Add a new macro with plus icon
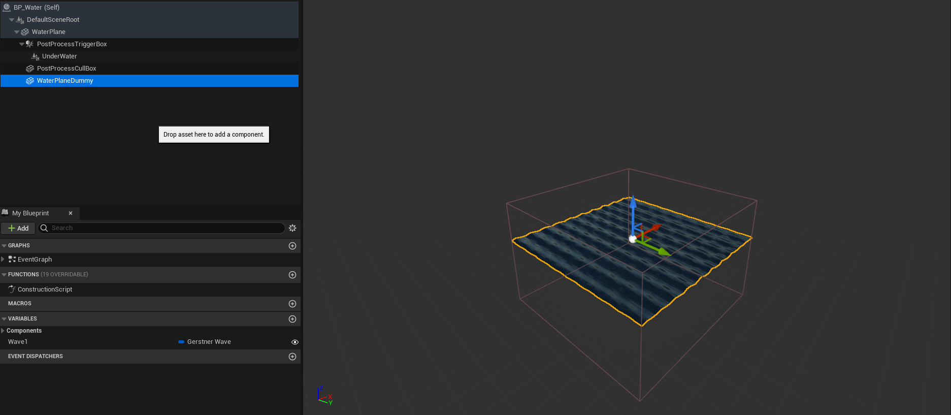The image size is (951, 415). pos(292,304)
